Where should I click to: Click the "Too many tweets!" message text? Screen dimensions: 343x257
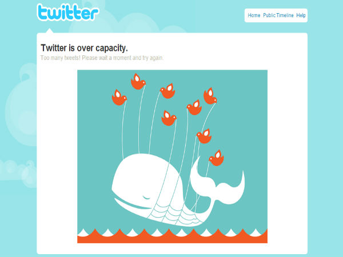point(102,58)
